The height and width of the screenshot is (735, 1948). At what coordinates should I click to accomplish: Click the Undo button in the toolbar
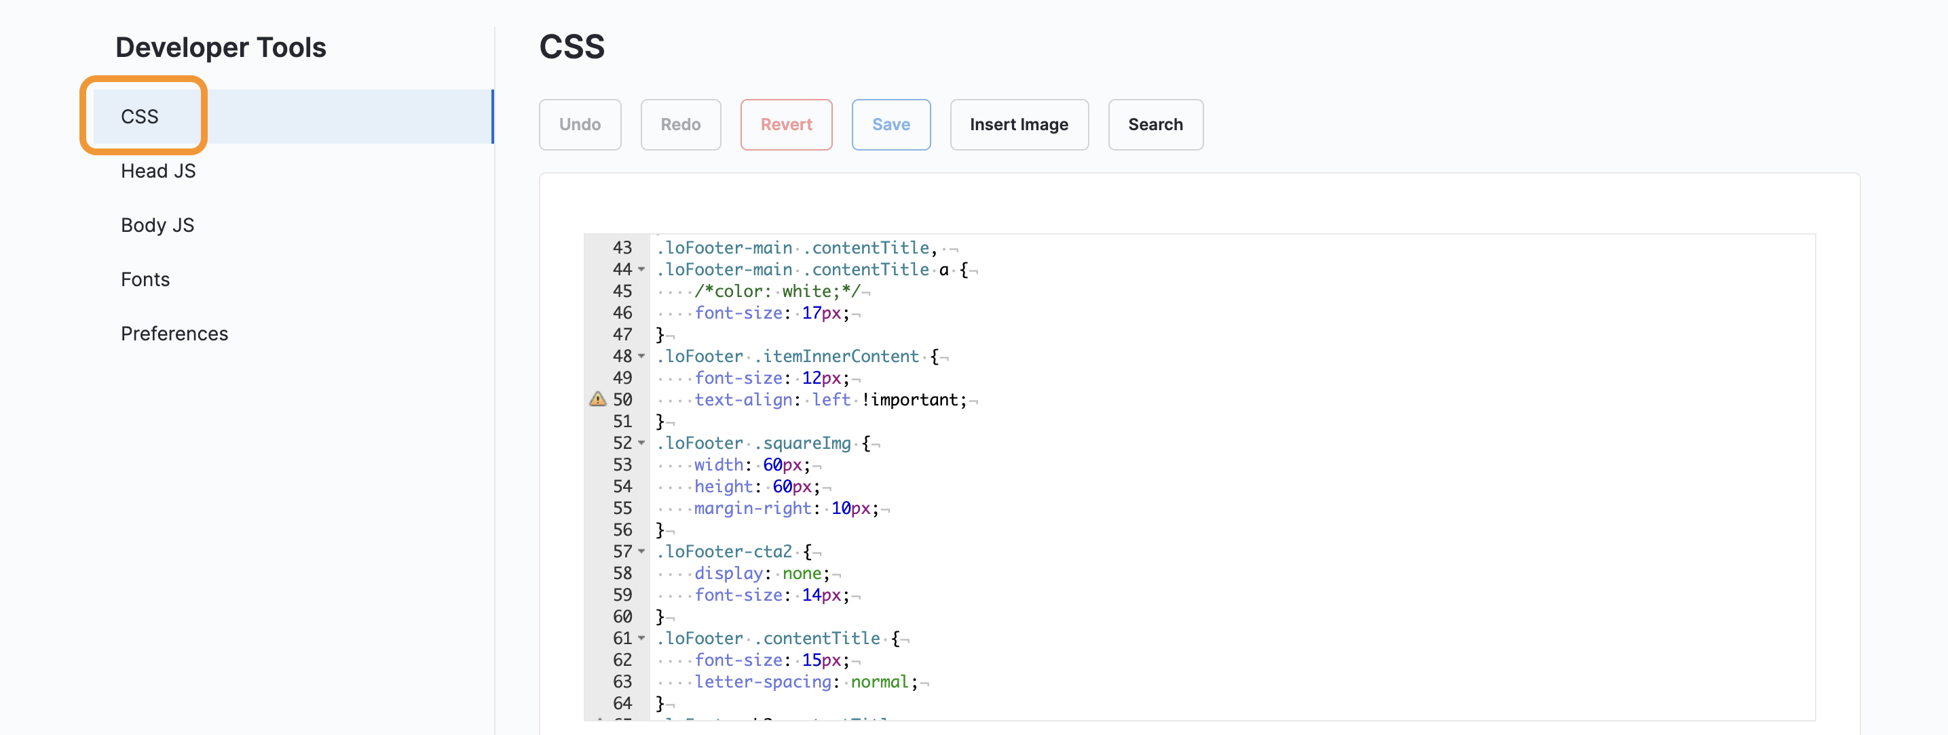click(x=579, y=124)
